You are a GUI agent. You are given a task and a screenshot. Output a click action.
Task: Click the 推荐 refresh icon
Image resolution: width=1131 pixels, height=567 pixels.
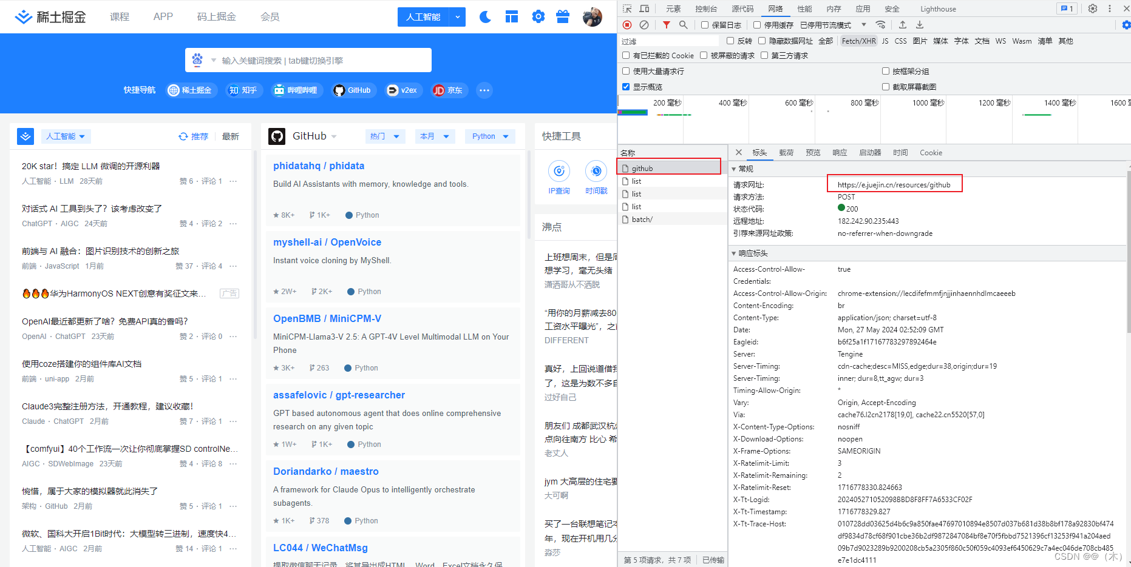click(x=183, y=136)
